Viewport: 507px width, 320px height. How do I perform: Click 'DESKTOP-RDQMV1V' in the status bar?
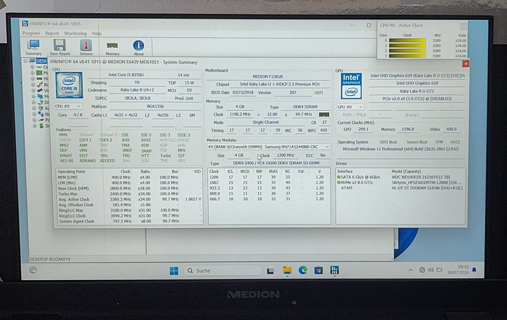coord(50,259)
